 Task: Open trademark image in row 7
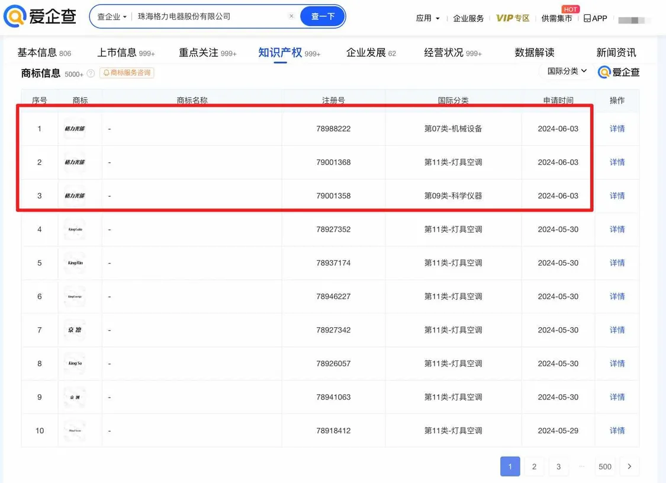[75, 330]
